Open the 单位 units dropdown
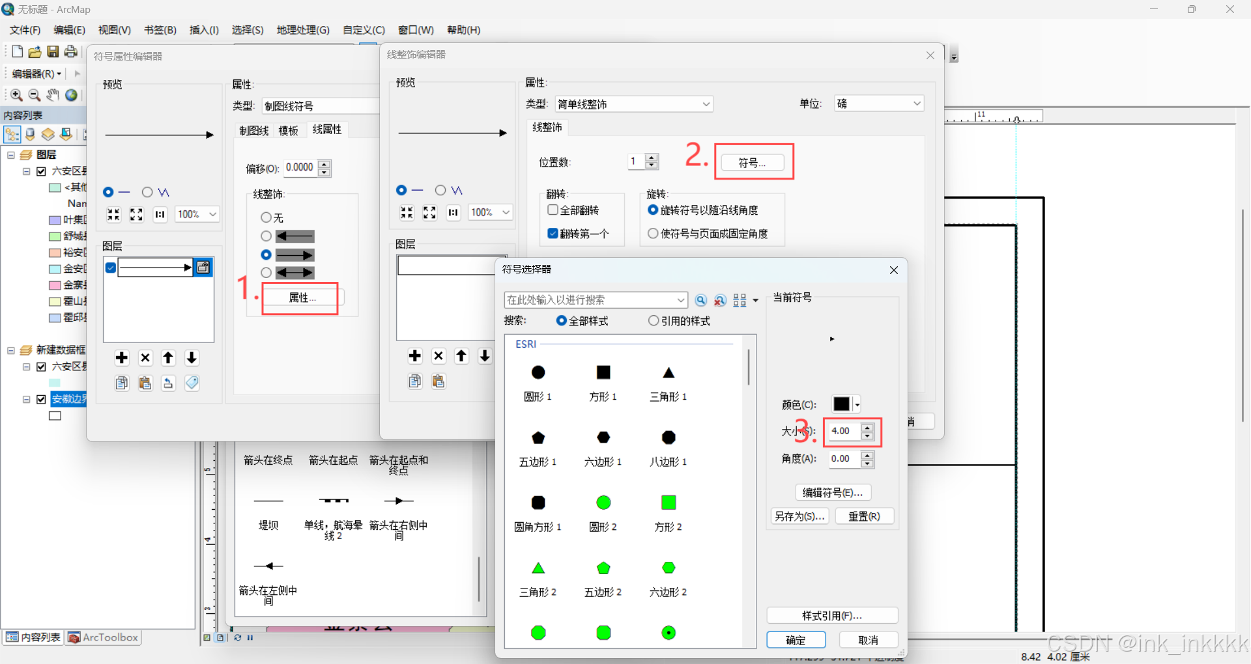The height and width of the screenshot is (664, 1251). coord(879,104)
